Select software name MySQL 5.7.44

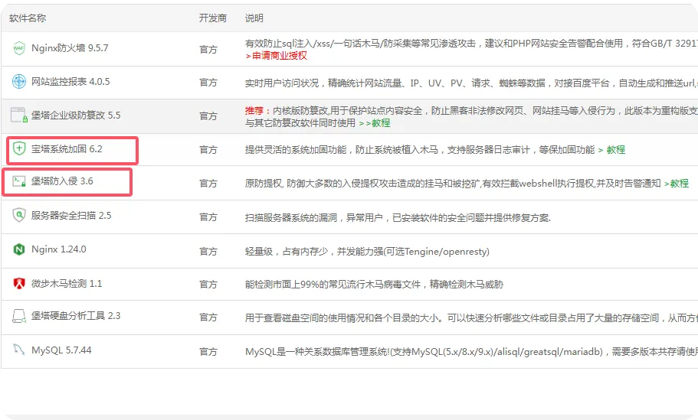[61, 350]
